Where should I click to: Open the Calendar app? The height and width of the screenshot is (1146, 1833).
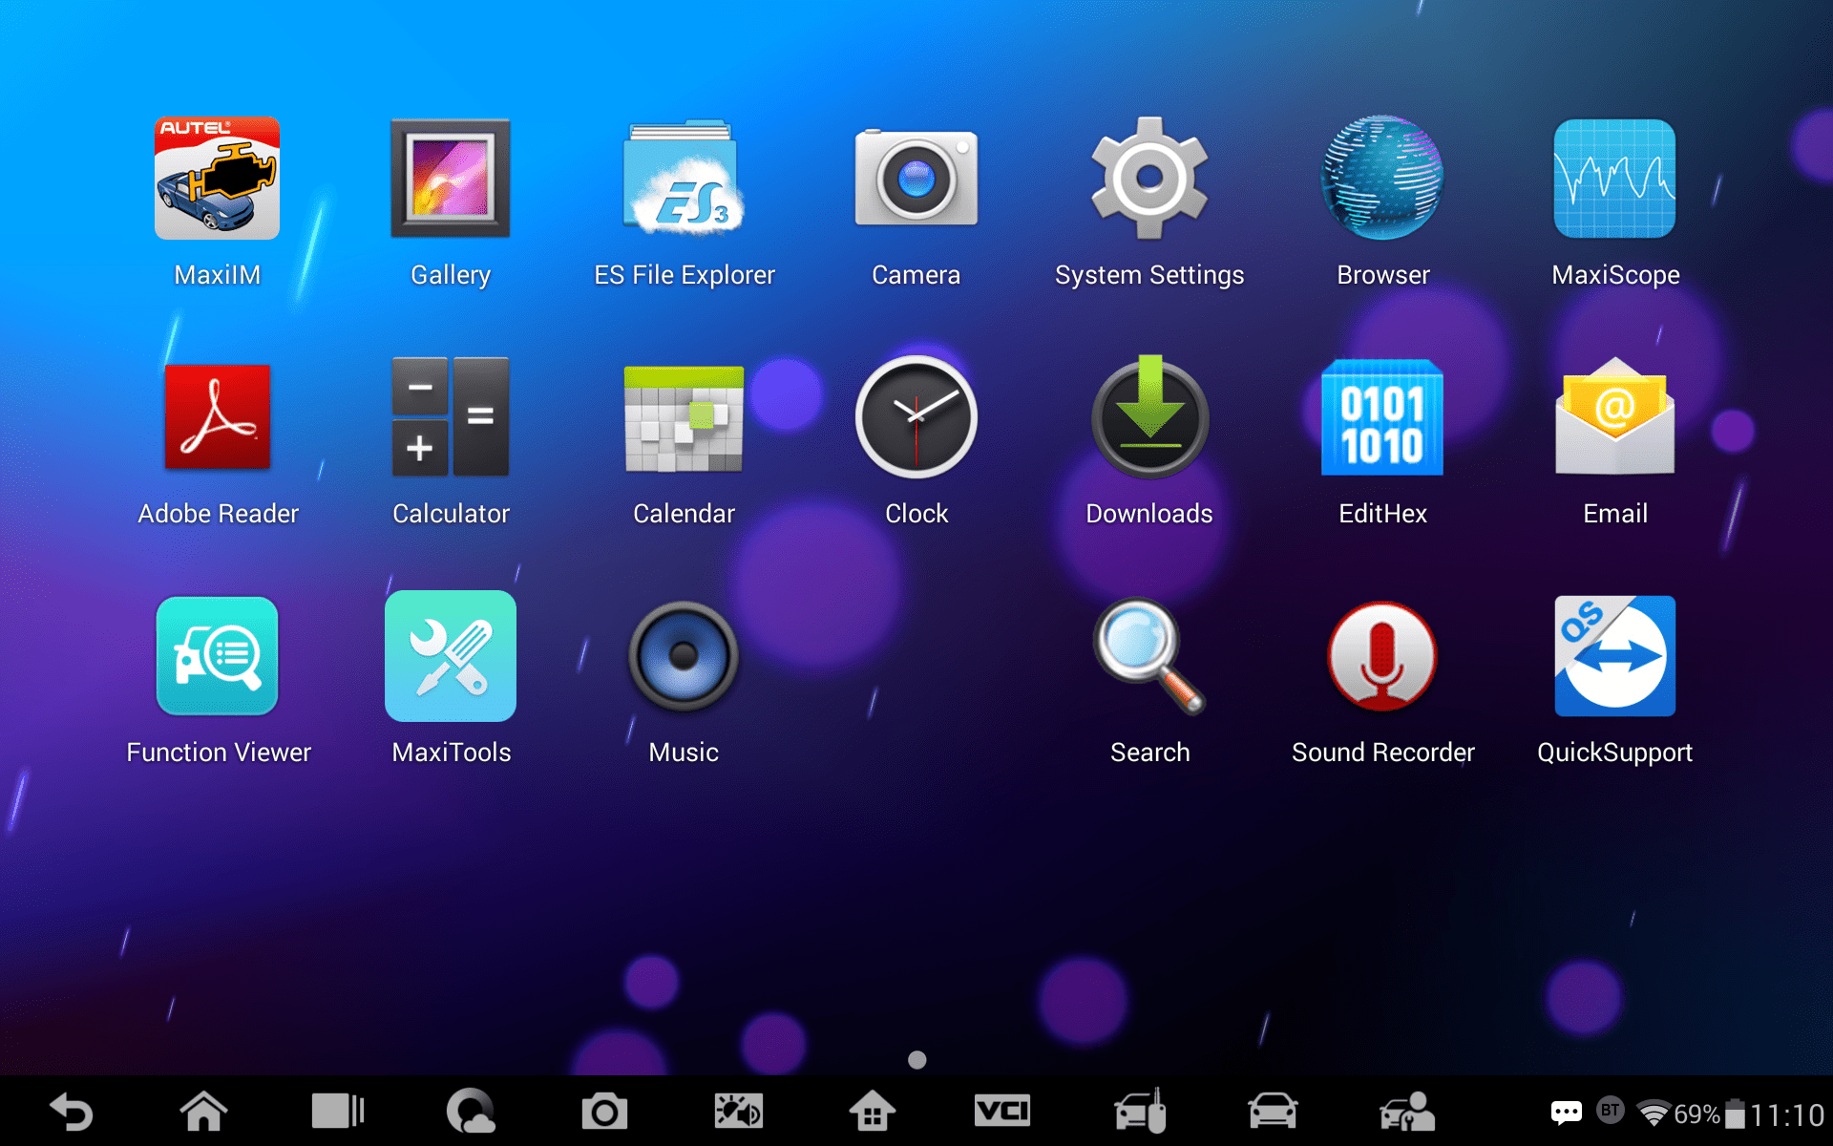click(x=684, y=417)
